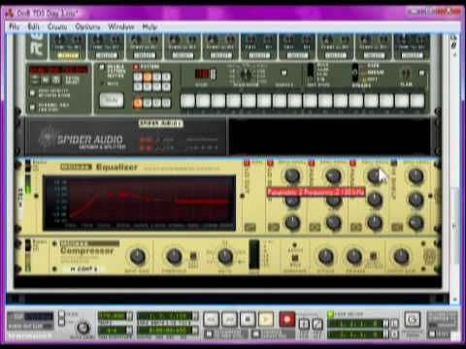Toggle Redrum step 1 pad

tap(187, 101)
